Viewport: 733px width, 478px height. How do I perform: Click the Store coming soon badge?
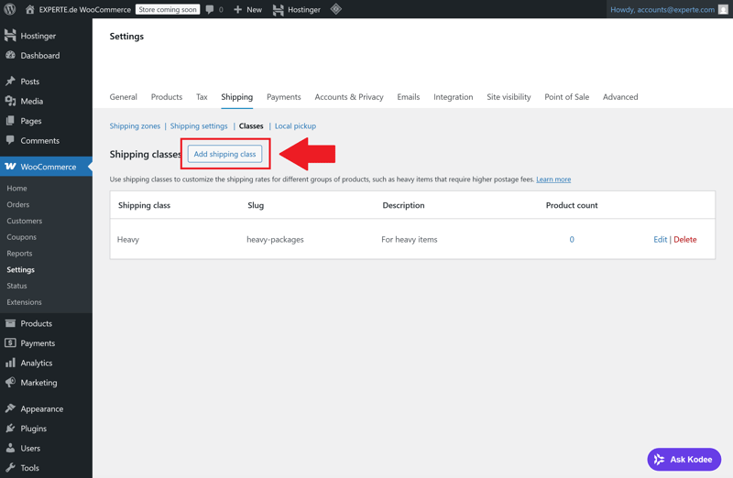(168, 9)
